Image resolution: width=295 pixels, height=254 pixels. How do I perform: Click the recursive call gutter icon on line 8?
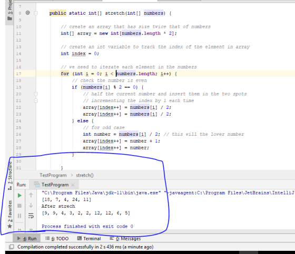[x=27, y=13]
